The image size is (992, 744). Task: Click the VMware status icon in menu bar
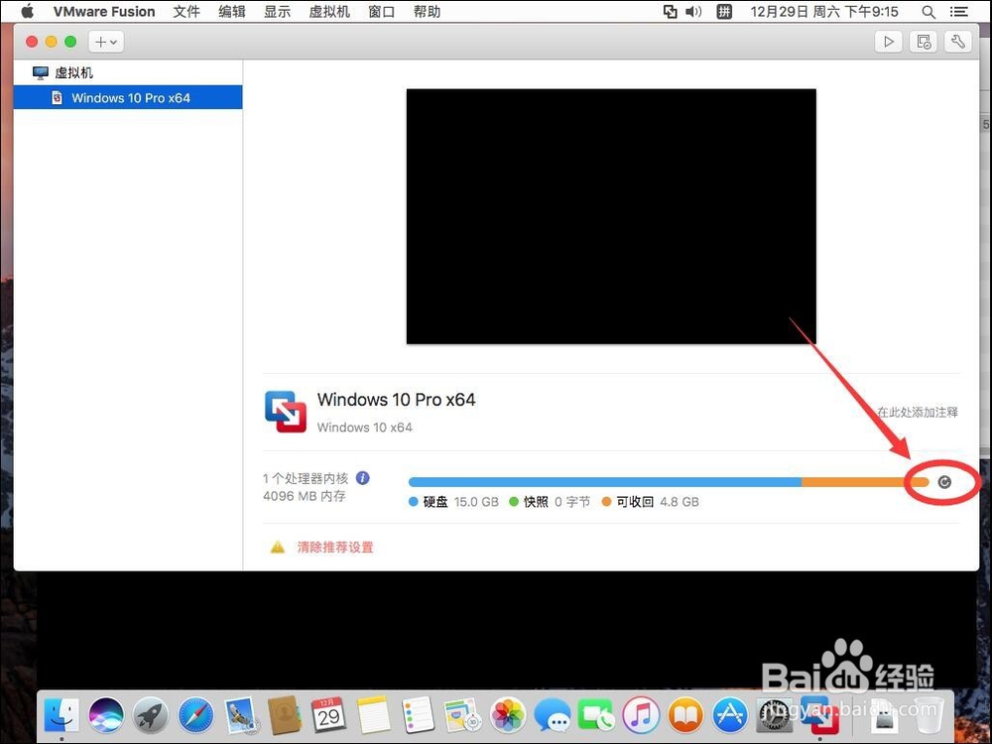[x=670, y=11]
